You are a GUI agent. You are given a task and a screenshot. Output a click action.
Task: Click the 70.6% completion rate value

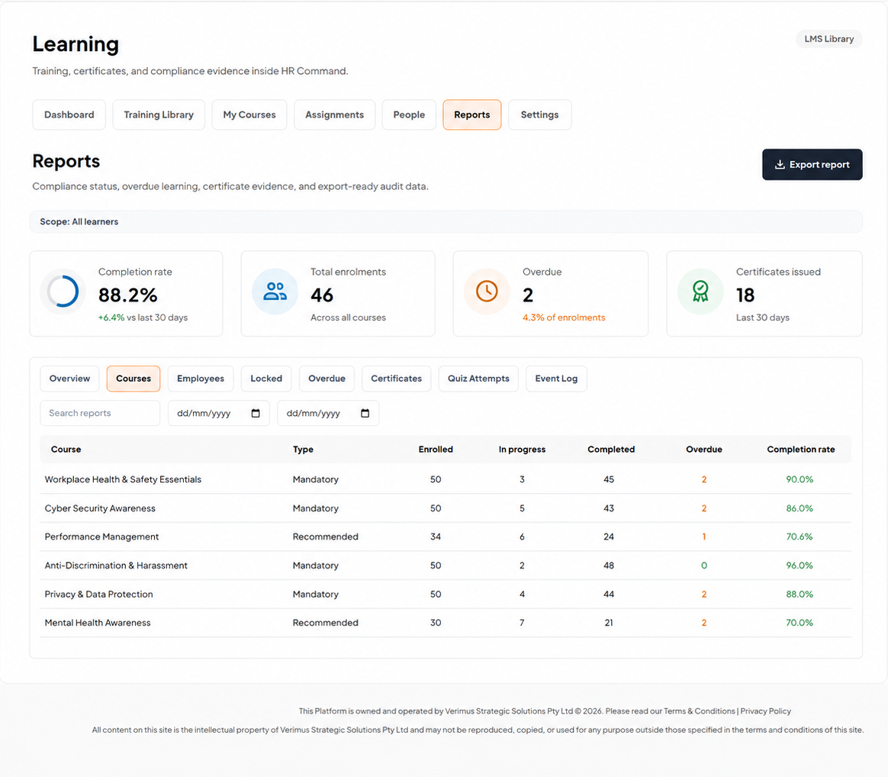tap(799, 537)
